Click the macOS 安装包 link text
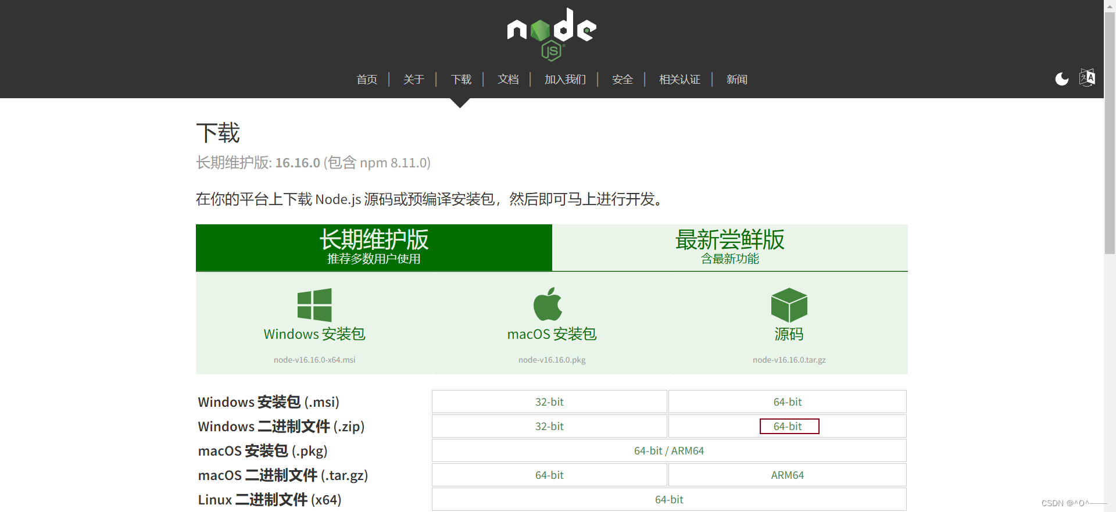Screen dimensions: 1116x512 point(552,334)
